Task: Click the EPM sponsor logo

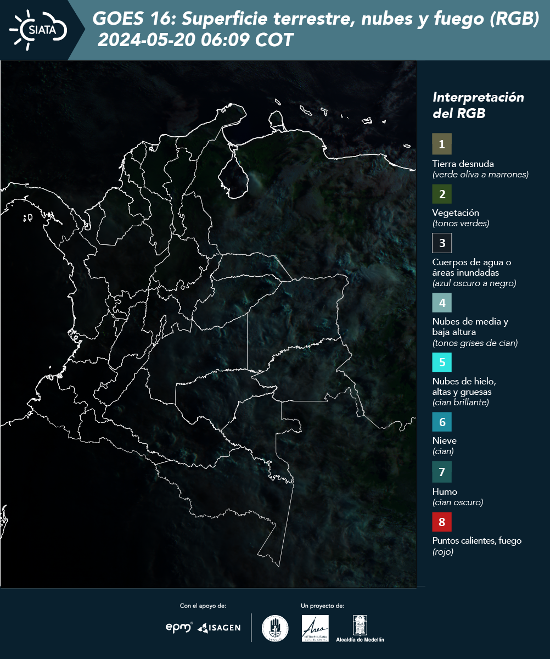Action: click(179, 627)
